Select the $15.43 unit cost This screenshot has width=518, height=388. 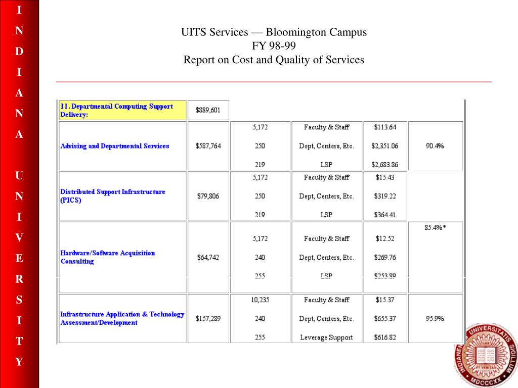385,177
